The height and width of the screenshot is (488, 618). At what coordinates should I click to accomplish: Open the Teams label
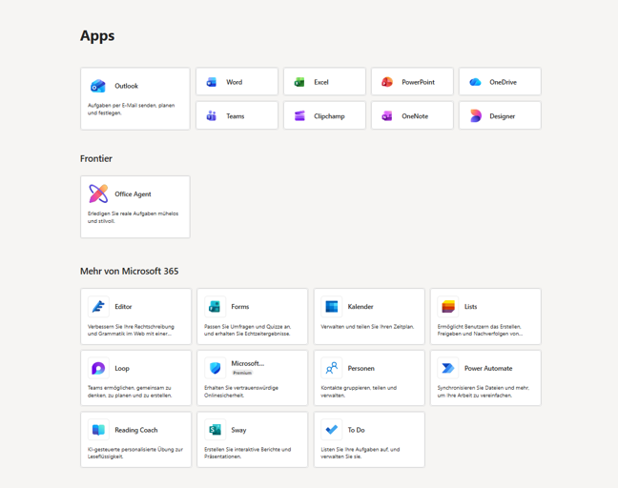click(236, 116)
